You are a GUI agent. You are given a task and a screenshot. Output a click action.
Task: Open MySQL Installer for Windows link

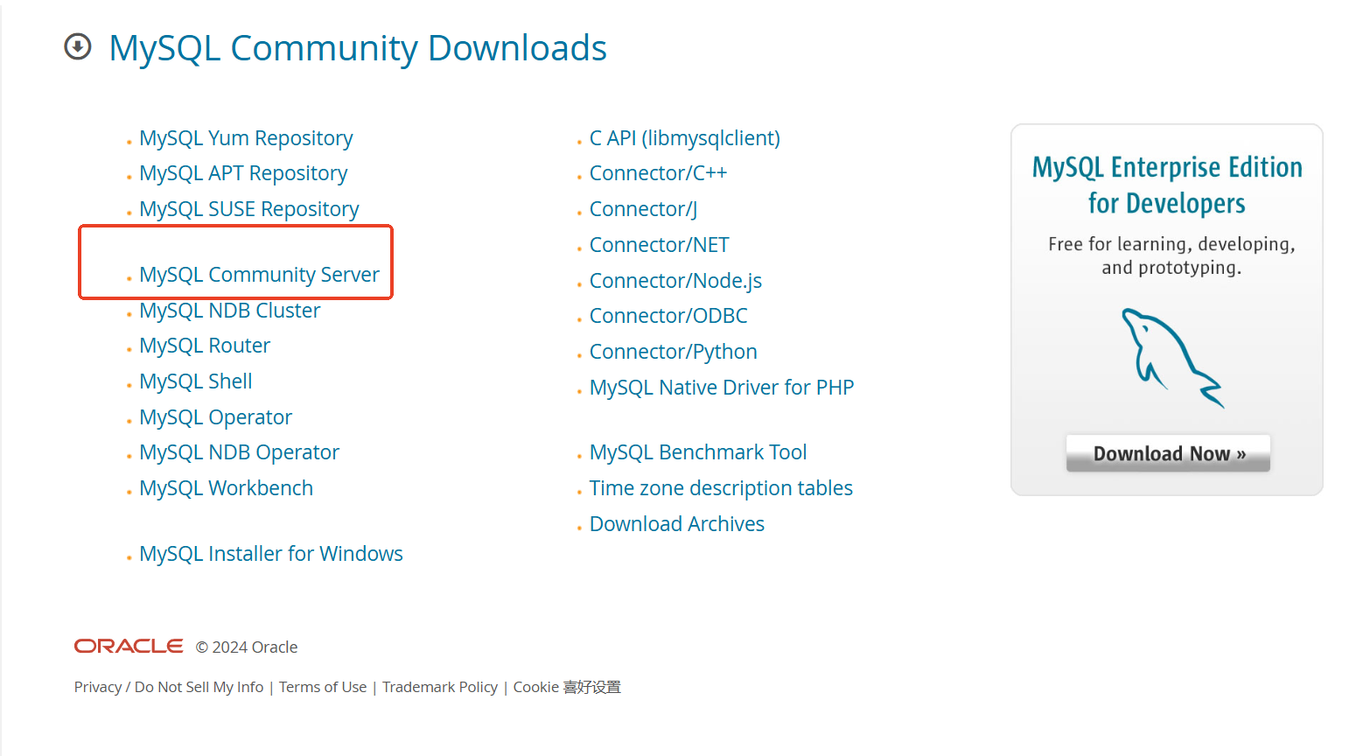click(271, 554)
